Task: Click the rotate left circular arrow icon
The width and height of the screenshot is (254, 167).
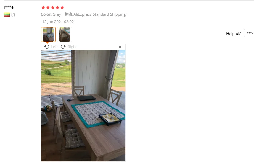Action: coord(47,47)
